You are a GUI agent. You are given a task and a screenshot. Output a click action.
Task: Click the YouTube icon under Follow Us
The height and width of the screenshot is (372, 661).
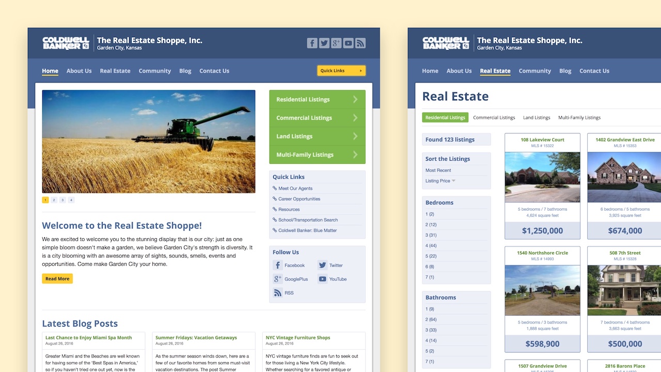(x=322, y=279)
